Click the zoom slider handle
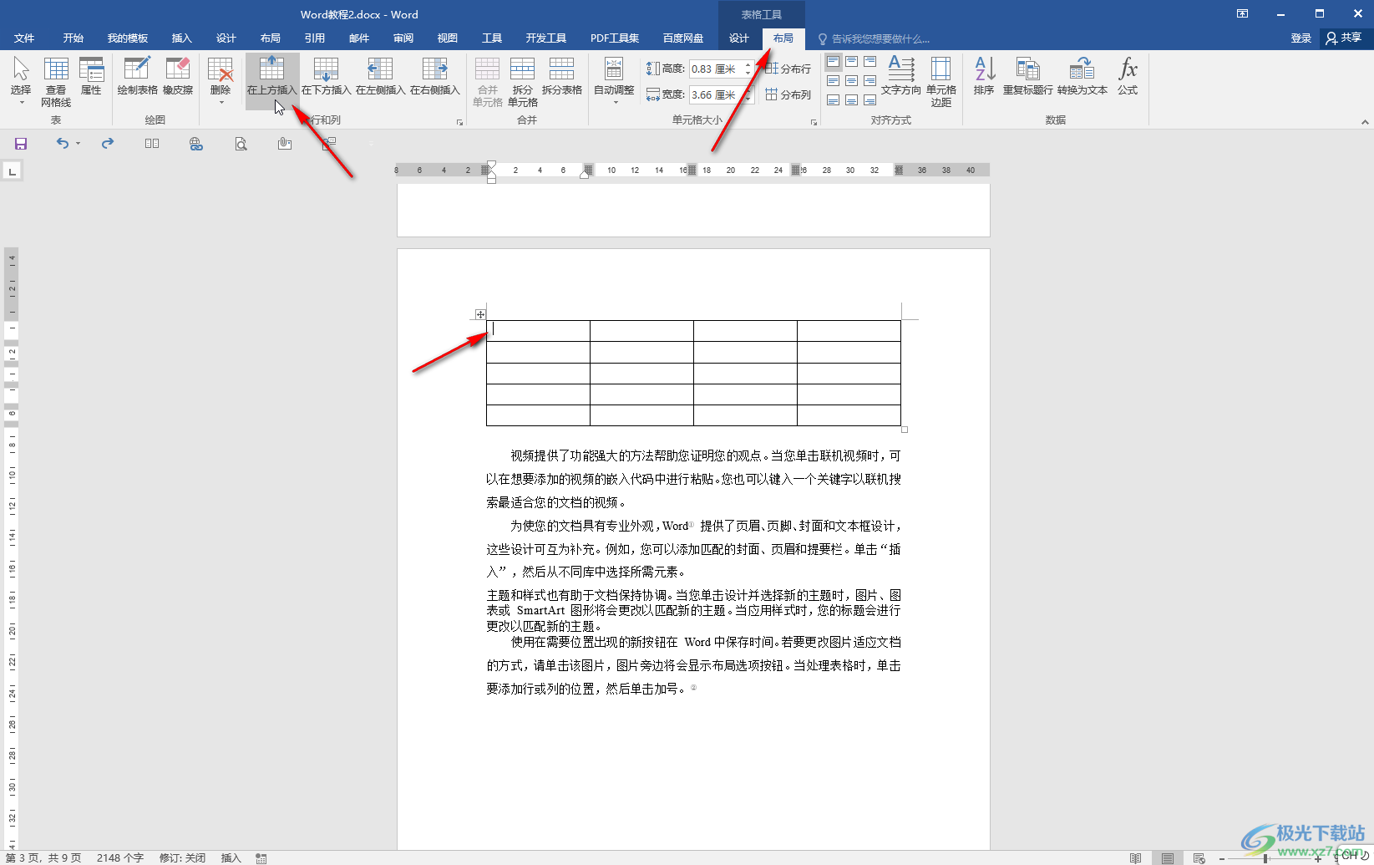 (1266, 858)
